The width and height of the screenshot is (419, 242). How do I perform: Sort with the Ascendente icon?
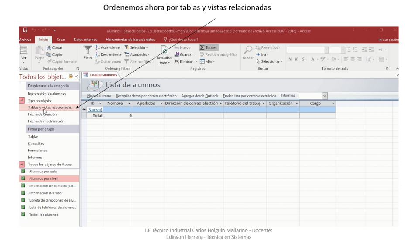(97, 48)
